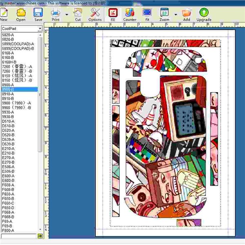Select model 6168-B
This screenshot has width=245, height=245.
tap(8, 58)
